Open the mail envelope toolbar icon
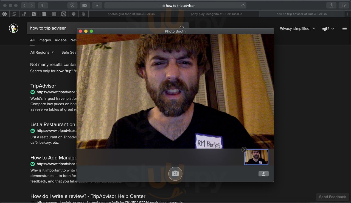 (85, 5)
